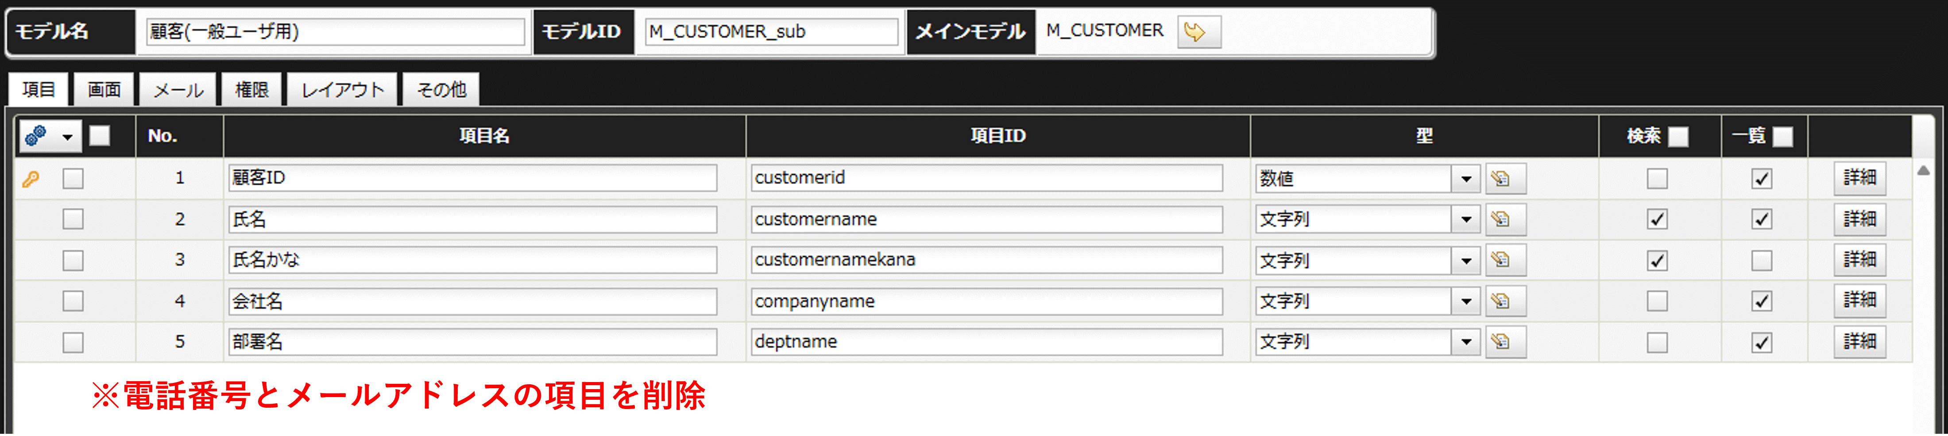Enable the 検索 checkbox for 顧客ID
The image size is (1948, 436).
coord(1657,179)
